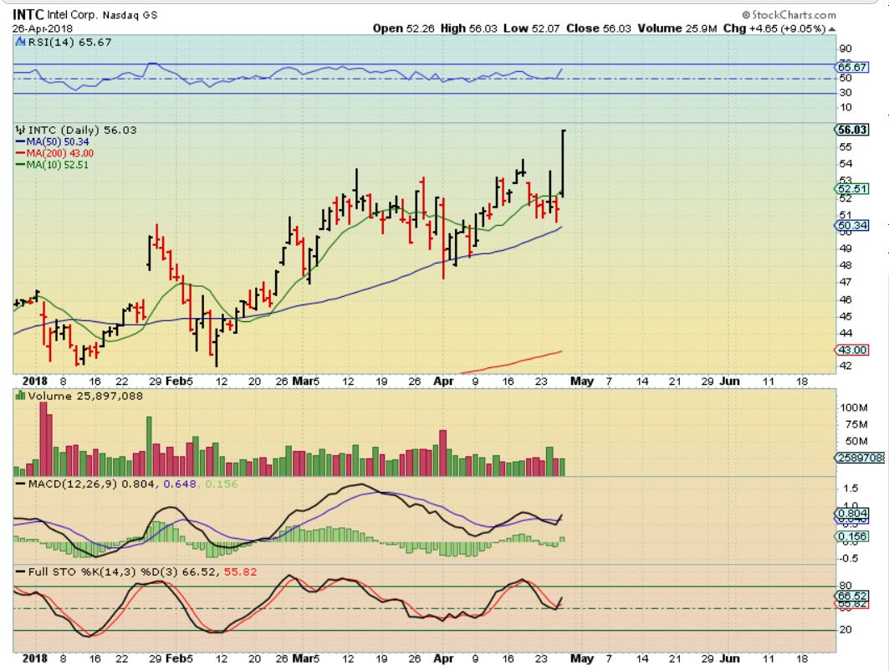Click the 'Nasdaq GS' exchange label
This screenshot has width=889, height=671.
[x=130, y=15]
